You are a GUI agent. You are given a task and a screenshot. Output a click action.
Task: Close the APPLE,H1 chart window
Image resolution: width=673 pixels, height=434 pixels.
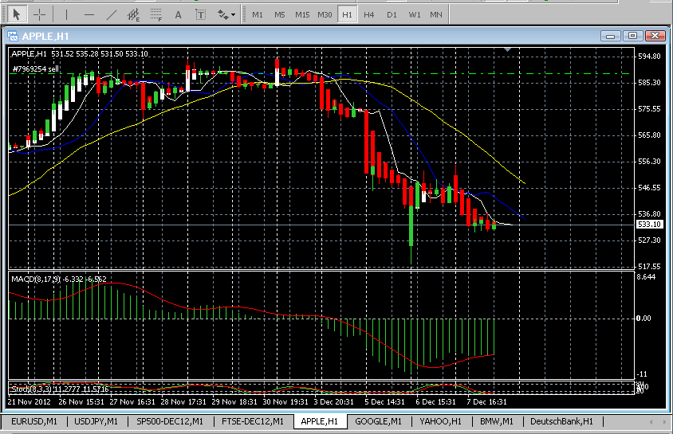[655, 36]
